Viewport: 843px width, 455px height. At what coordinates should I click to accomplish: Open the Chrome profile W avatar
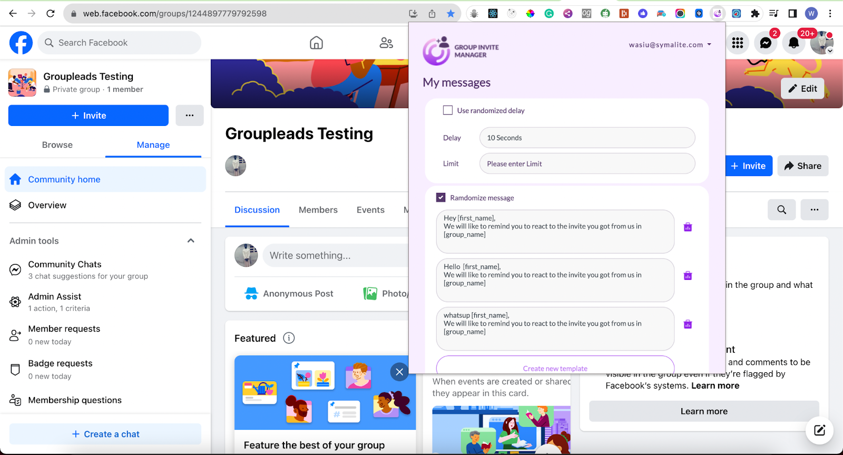pyautogui.click(x=811, y=14)
